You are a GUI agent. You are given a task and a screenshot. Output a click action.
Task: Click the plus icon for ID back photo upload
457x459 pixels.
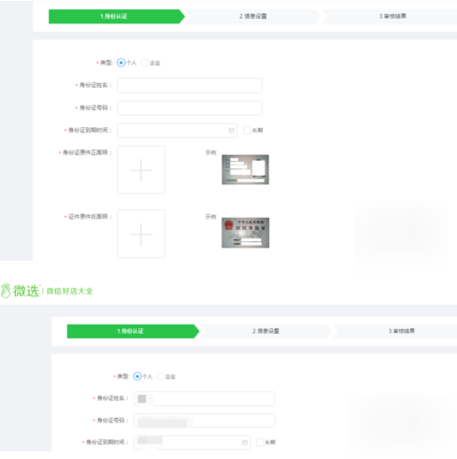tap(141, 234)
